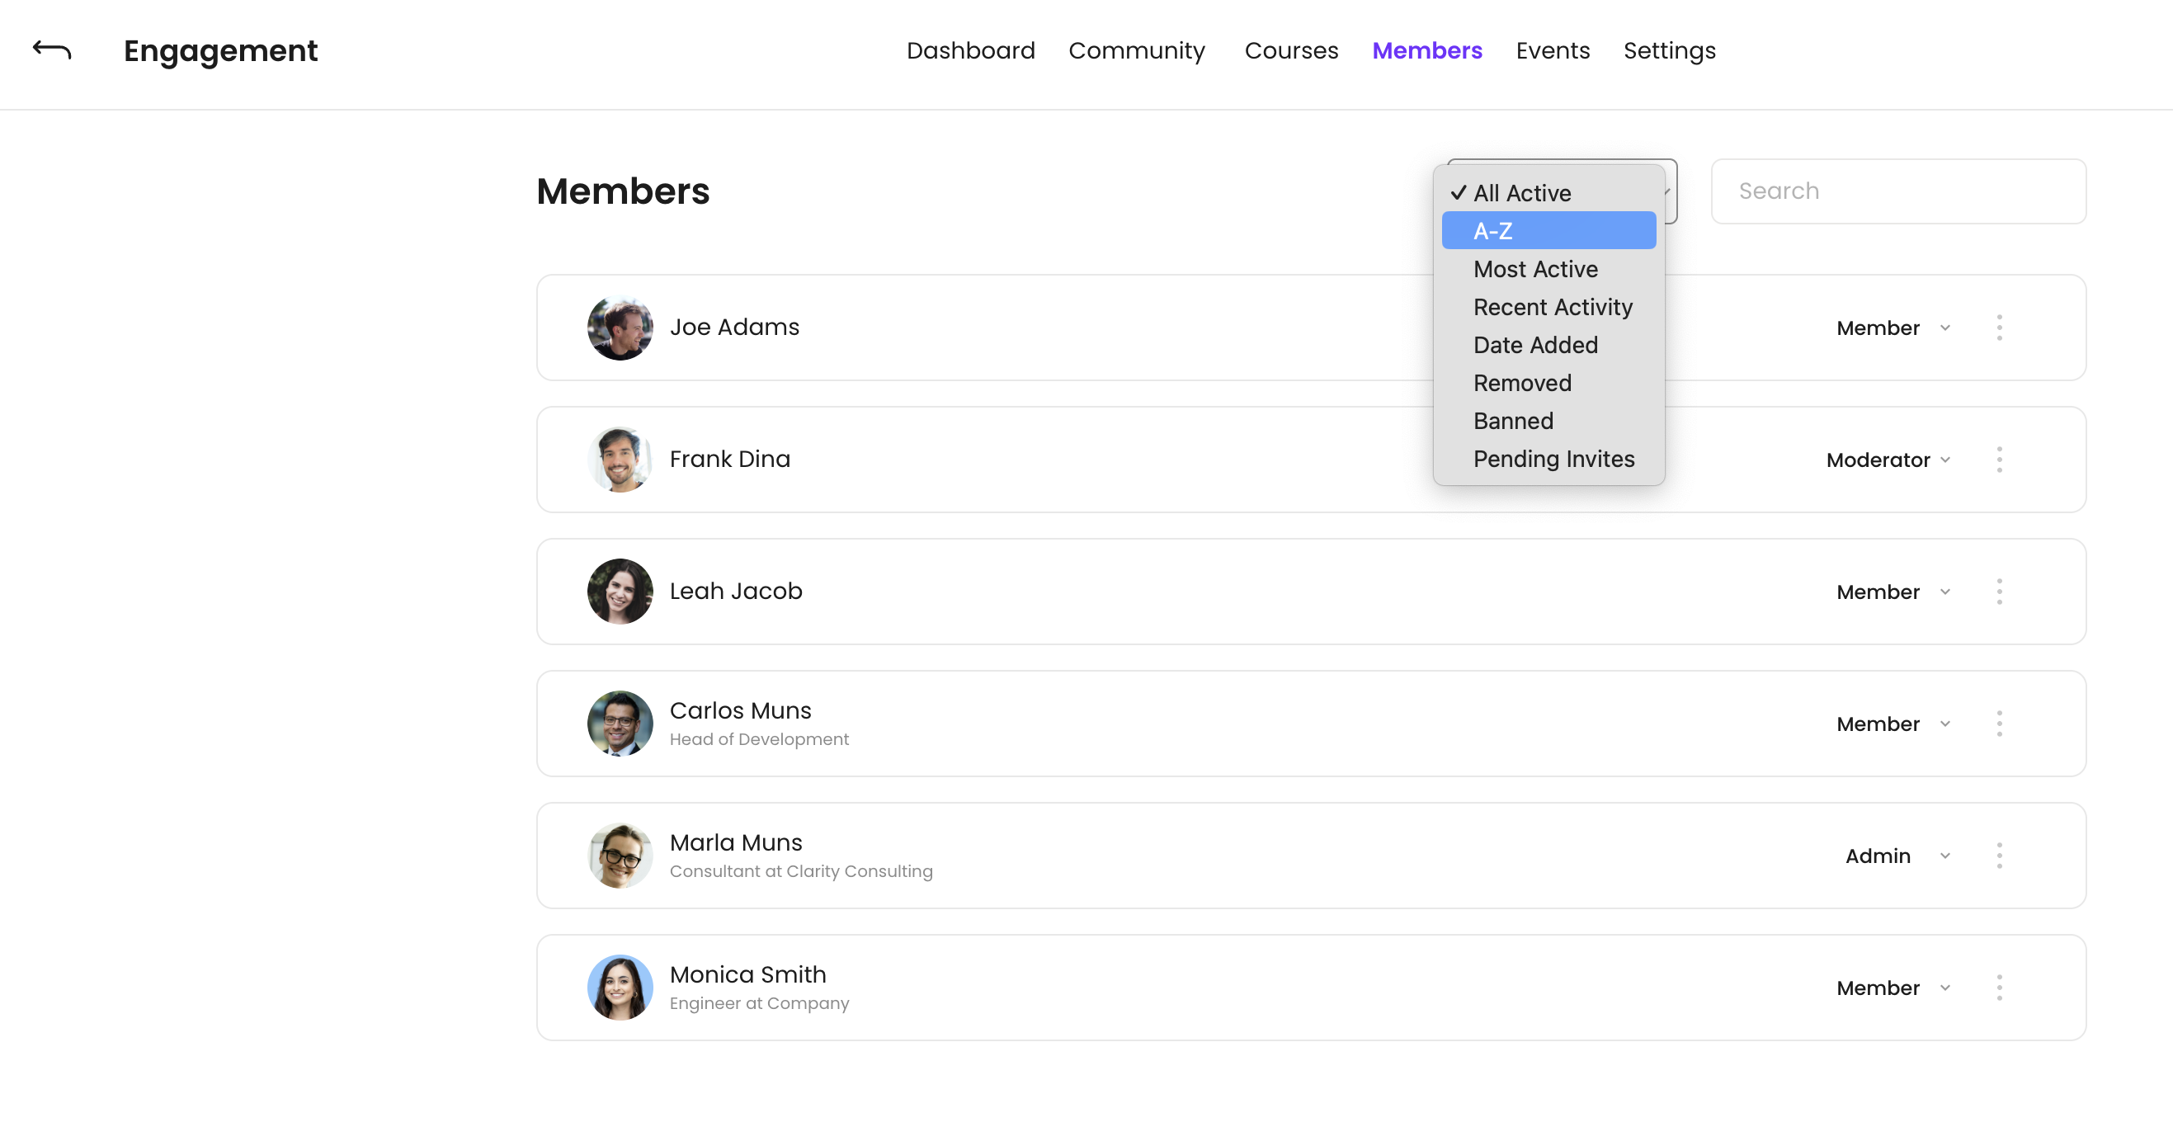Select Pending Invites from the filter list

[x=1553, y=459]
